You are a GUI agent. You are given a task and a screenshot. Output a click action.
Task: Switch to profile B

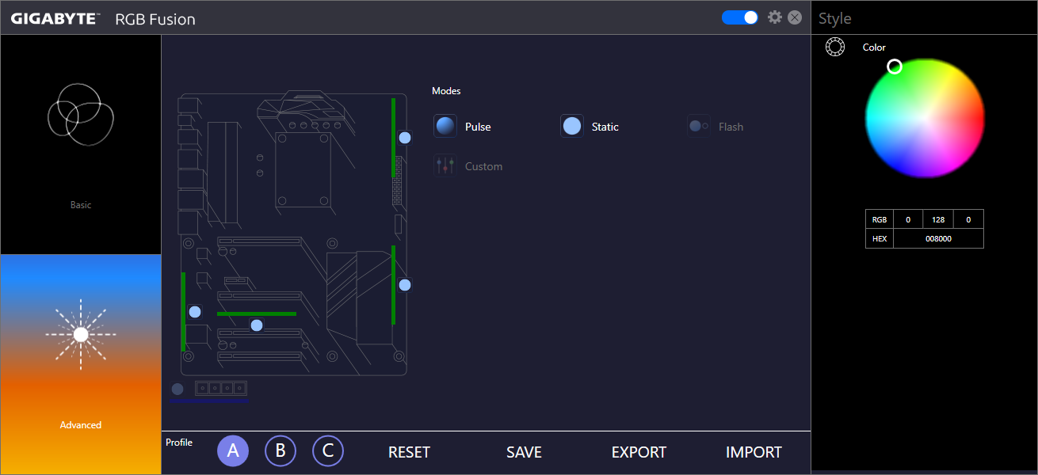[x=280, y=451]
